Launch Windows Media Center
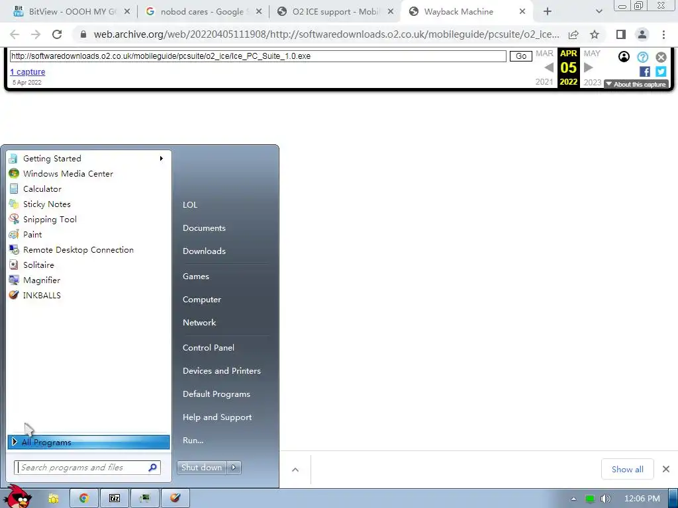 (x=88, y=174)
